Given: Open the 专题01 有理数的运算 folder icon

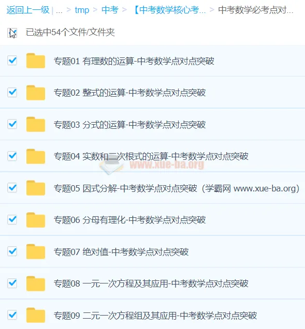Looking at the screenshot, I should click(x=36, y=61).
